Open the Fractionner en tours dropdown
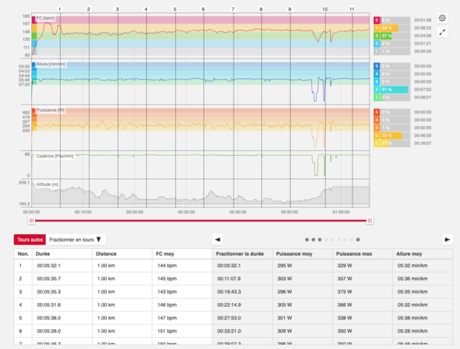Screen dimensions: 460x349 tap(76, 239)
